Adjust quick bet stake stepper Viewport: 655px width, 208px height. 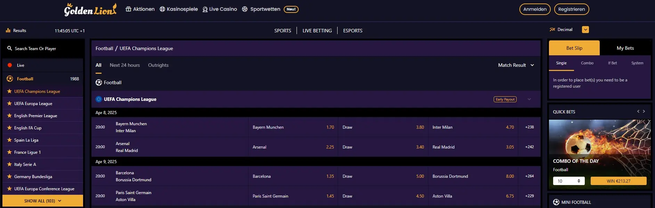pyautogui.click(x=579, y=181)
